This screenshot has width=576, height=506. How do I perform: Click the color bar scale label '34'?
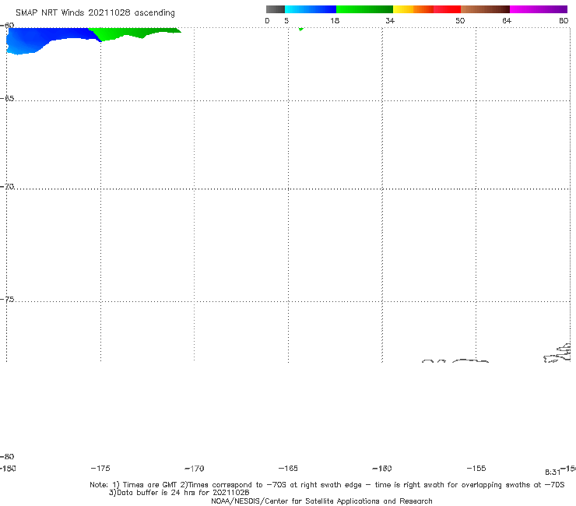pyautogui.click(x=390, y=21)
